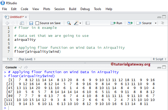Open the Session menu

pos(59,9)
